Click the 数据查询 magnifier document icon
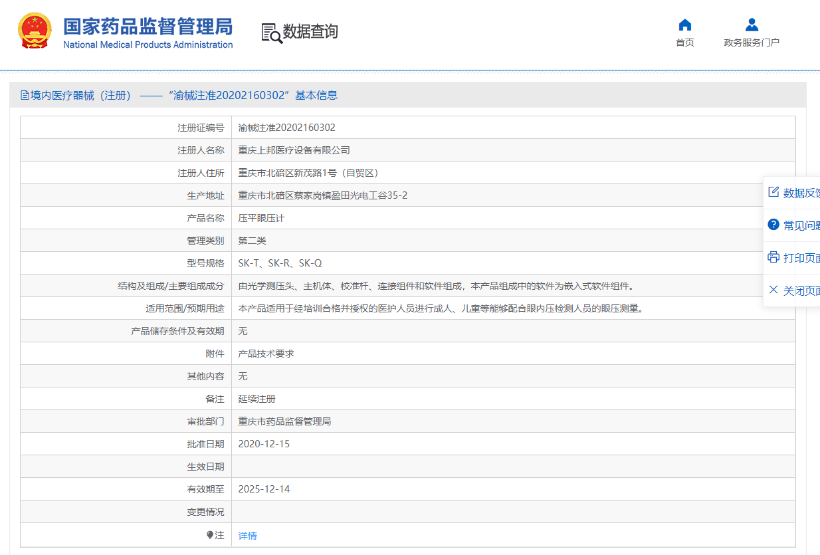The height and width of the screenshot is (555, 820). (272, 33)
